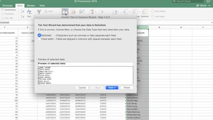Select the Fixed width radio option
The height and width of the screenshot is (120, 213).
(x=39, y=39)
